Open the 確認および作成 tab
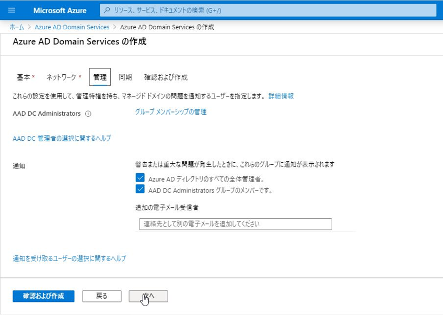 click(166, 77)
